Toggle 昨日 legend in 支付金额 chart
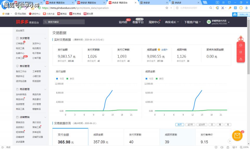The width and height of the screenshot is (250, 149). (x=70, y=79)
